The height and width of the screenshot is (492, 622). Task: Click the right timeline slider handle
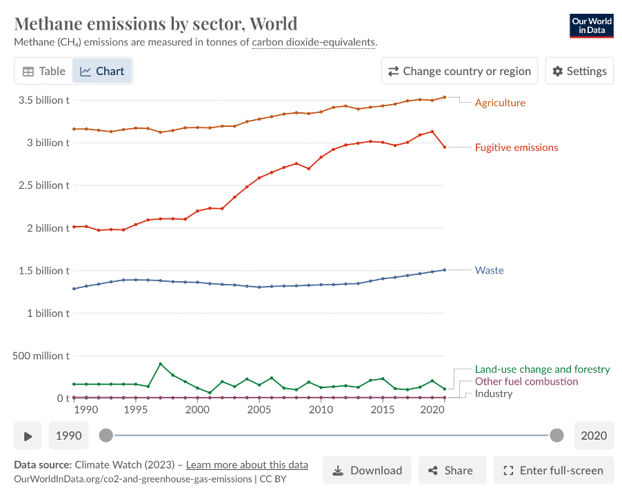(x=557, y=435)
